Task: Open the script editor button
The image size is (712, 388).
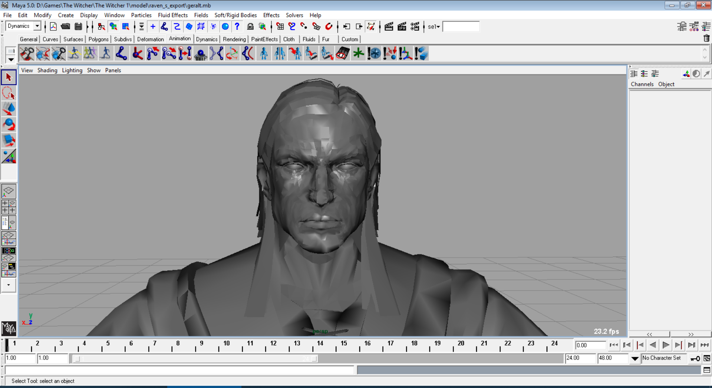Action: (x=707, y=370)
